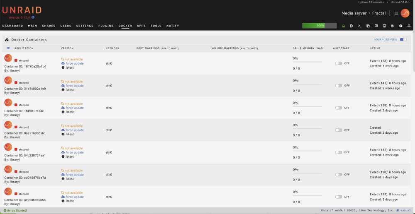Open context menu of container 18780a20a1b4 icon
The width and height of the screenshot is (415, 214).
(8, 58)
